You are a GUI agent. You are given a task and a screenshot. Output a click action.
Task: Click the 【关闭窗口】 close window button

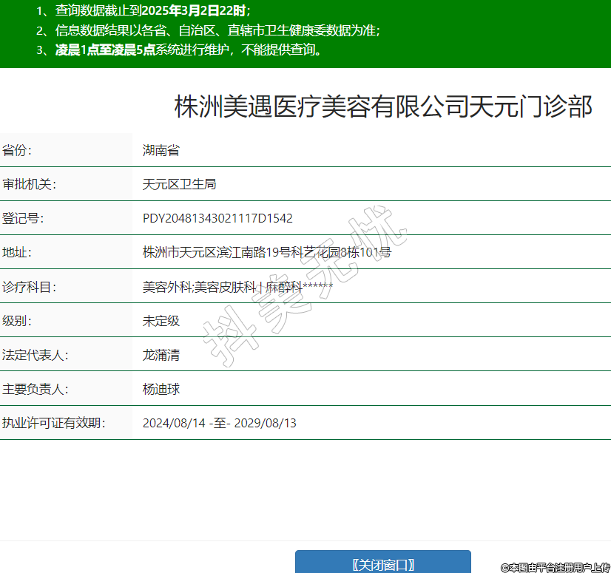(x=382, y=563)
